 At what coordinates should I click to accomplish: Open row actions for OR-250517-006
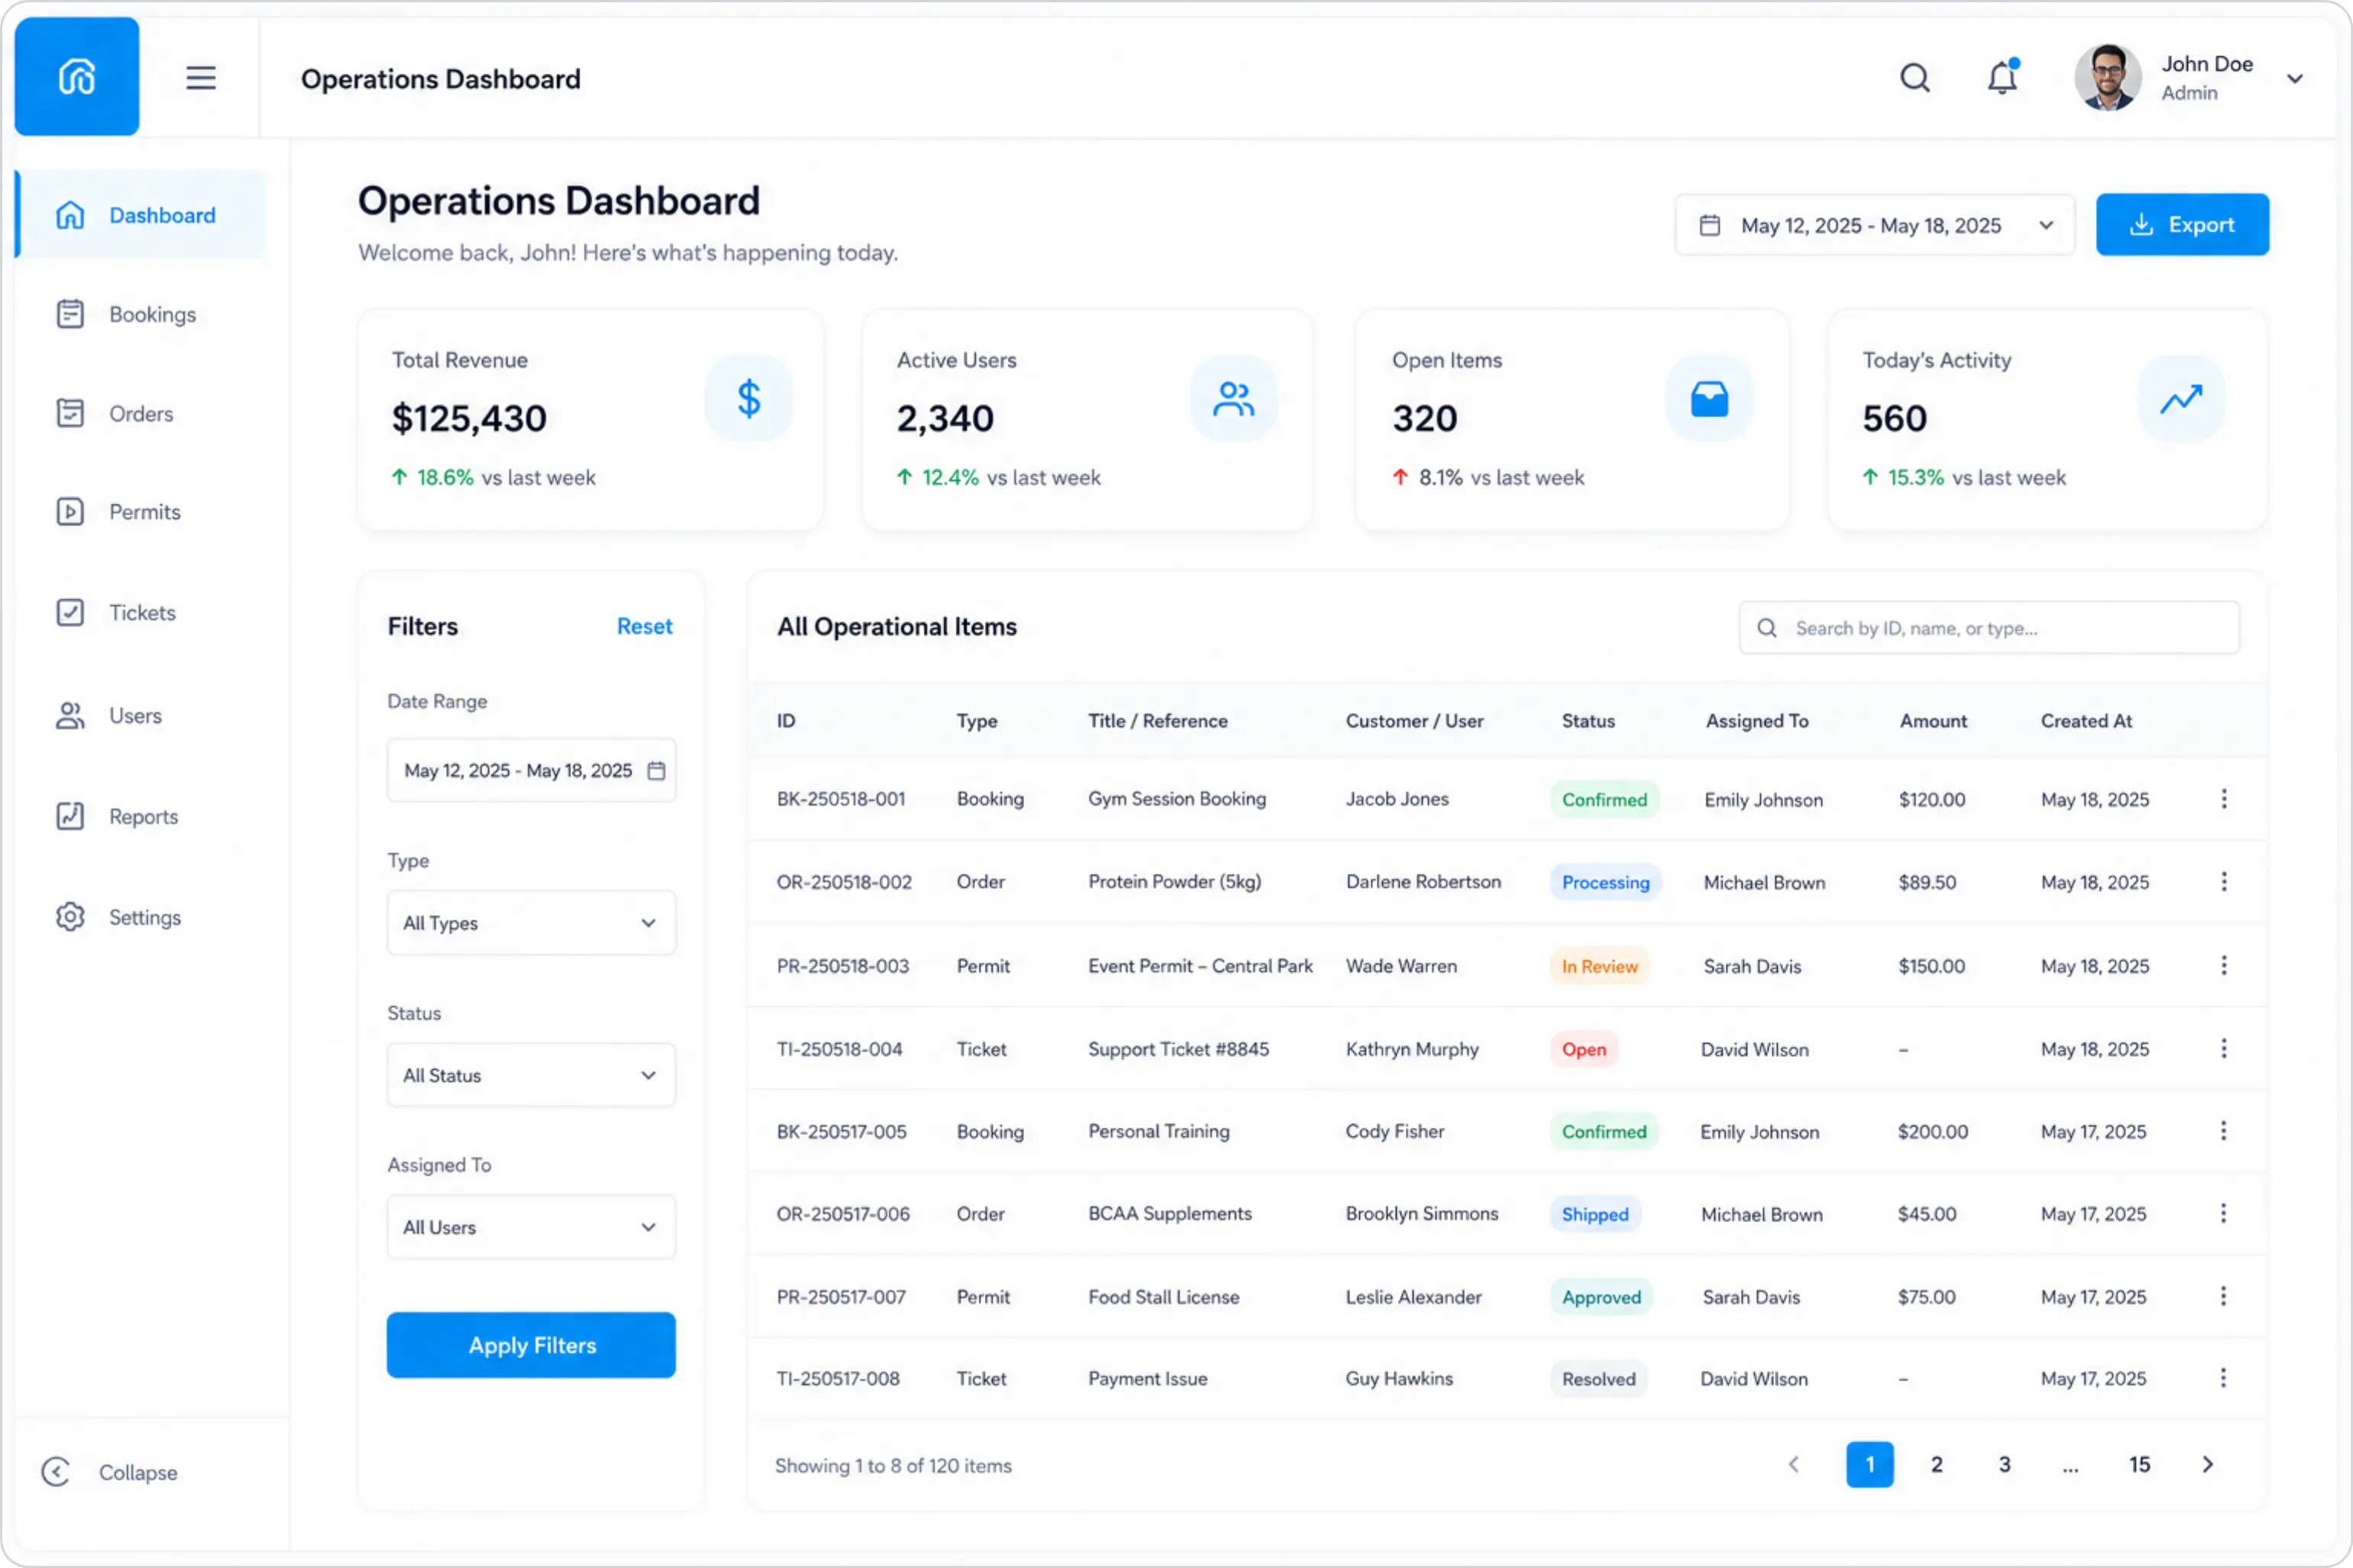[x=2223, y=1214]
